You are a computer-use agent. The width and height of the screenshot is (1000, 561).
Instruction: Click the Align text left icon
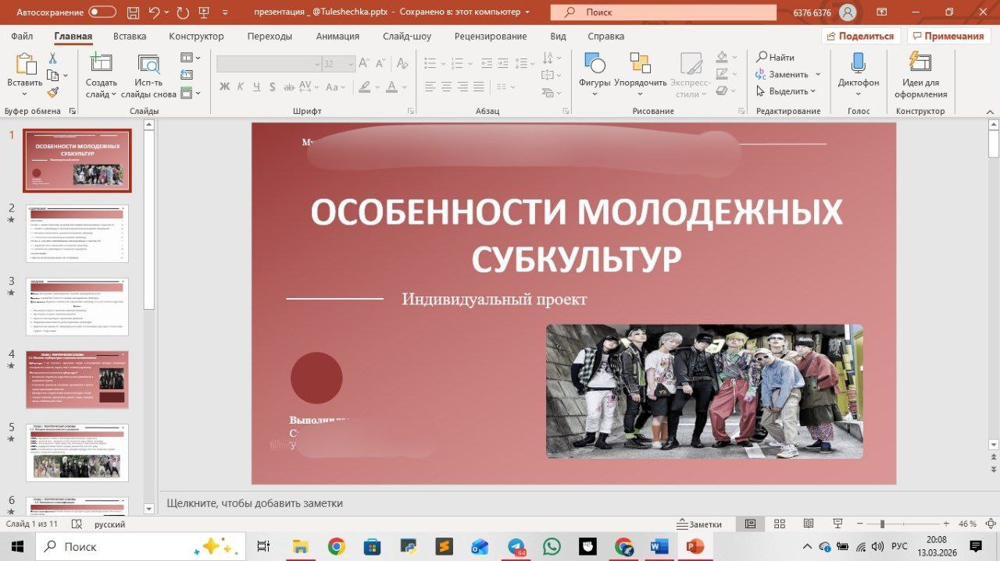430,87
